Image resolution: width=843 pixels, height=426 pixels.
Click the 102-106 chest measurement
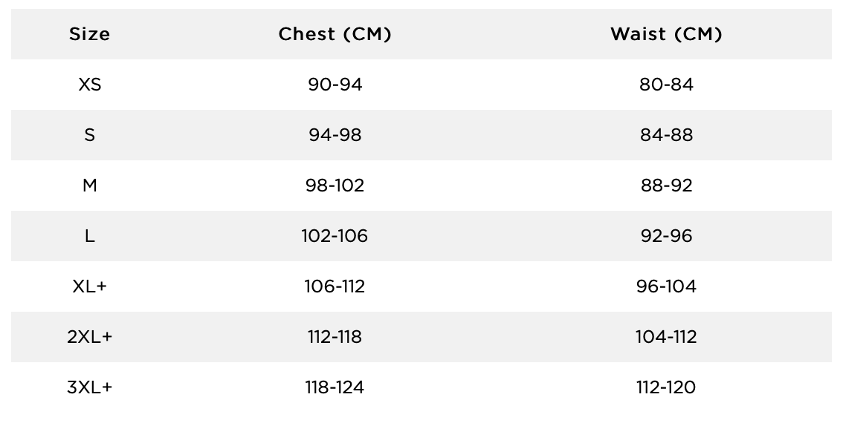coord(335,236)
